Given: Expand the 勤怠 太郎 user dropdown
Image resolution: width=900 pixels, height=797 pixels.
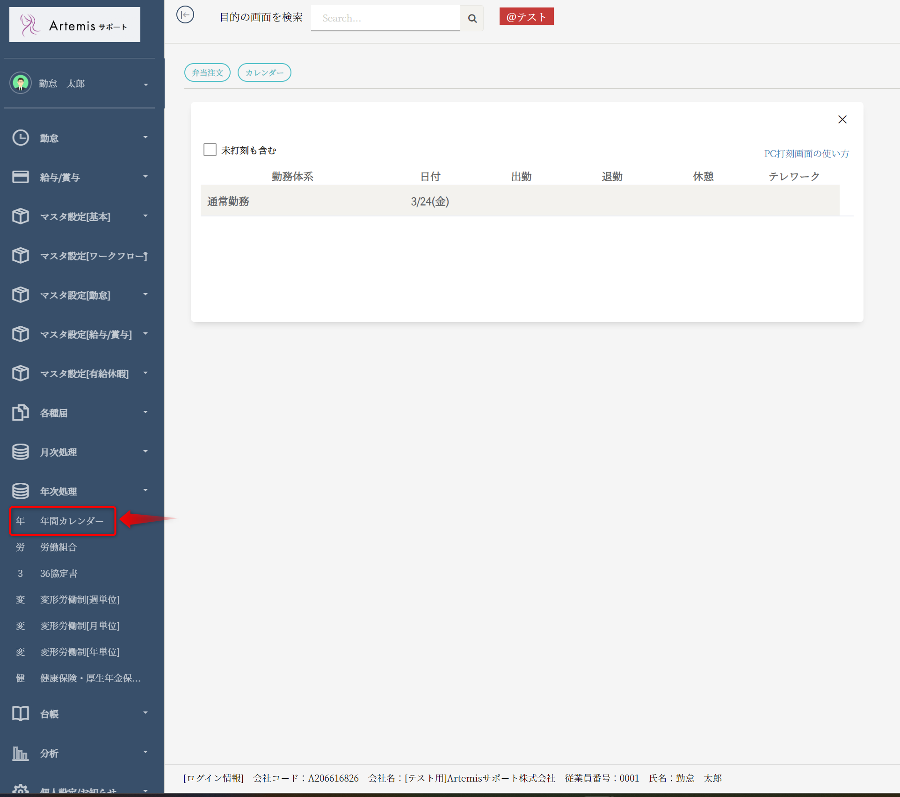Looking at the screenshot, I should pos(145,85).
